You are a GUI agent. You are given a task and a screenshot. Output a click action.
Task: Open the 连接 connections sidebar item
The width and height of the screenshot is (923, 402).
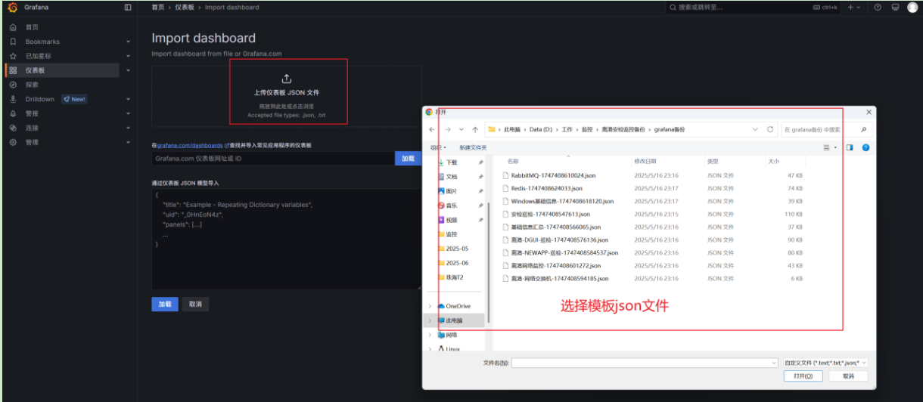point(32,128)
